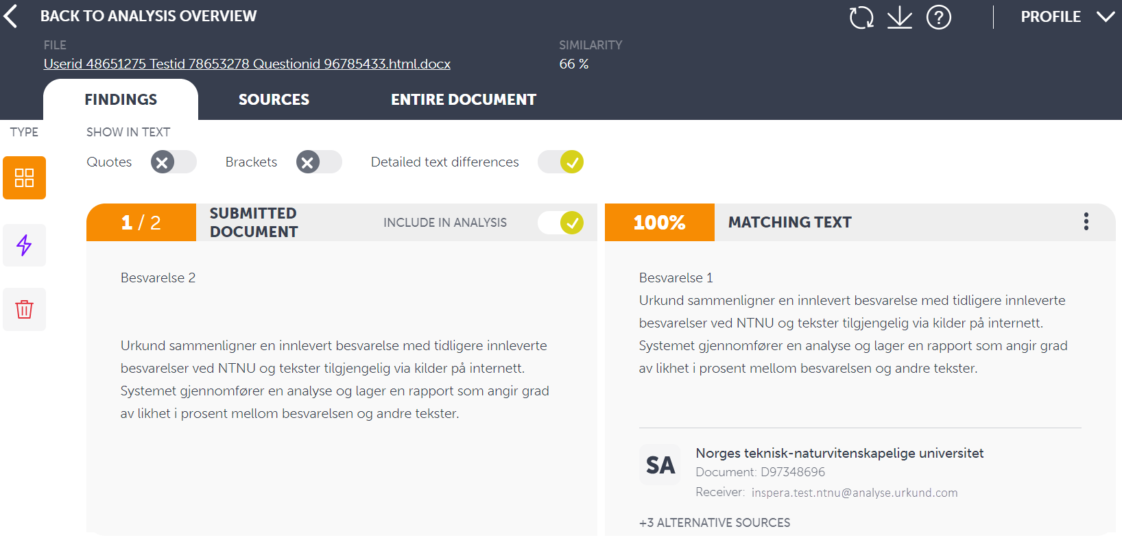Click the SA source avatar badge
The height and width of the screenshot is (542, 1122).
pyautogui.click(x=660, y=465)
